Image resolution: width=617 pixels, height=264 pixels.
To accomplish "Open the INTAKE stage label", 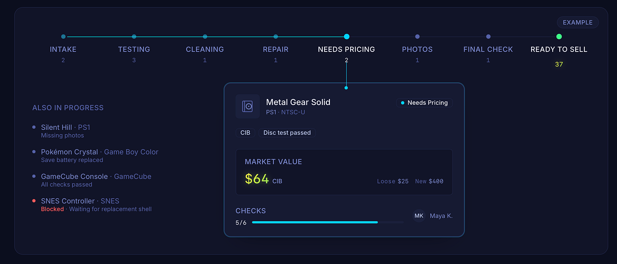I will (63, 49).
